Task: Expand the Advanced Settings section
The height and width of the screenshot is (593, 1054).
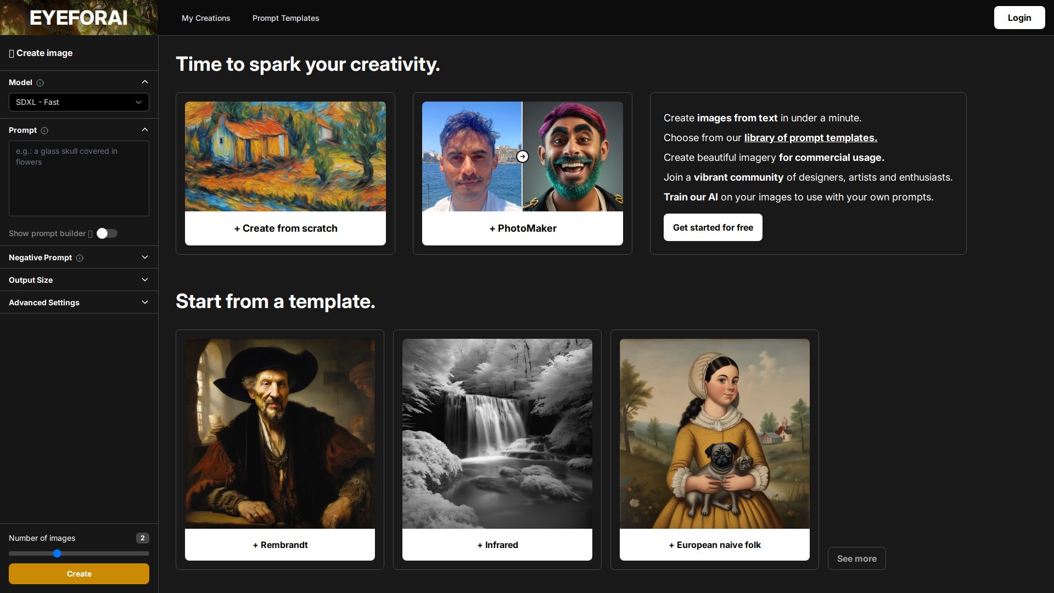Action: (145, 303)
